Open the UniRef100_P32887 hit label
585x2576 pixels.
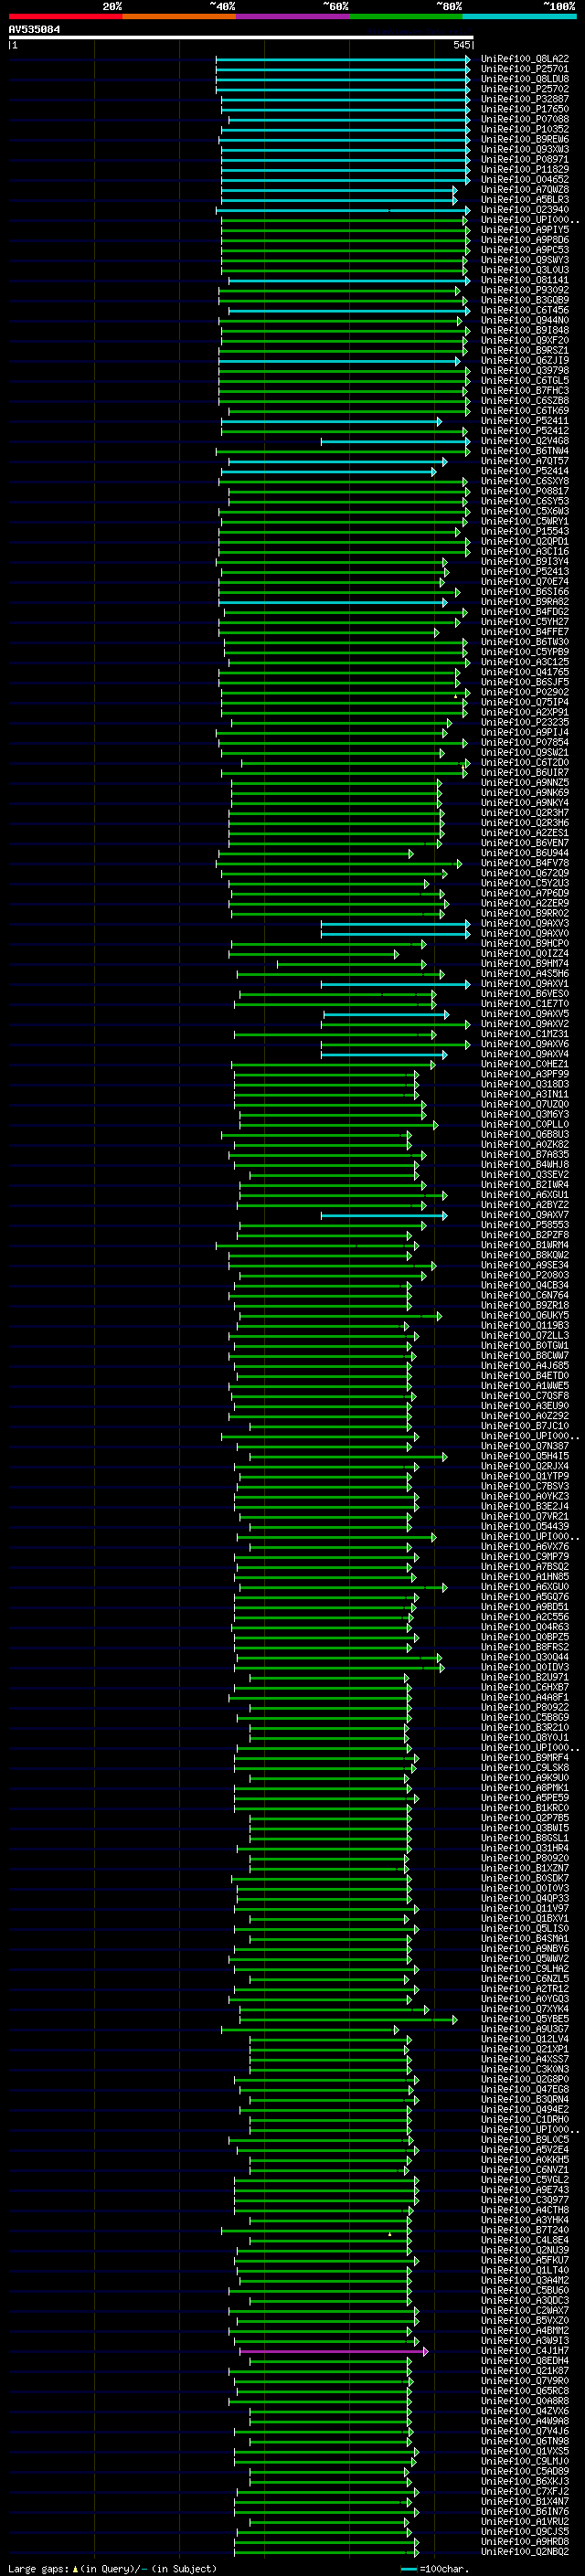click(525, 99)
